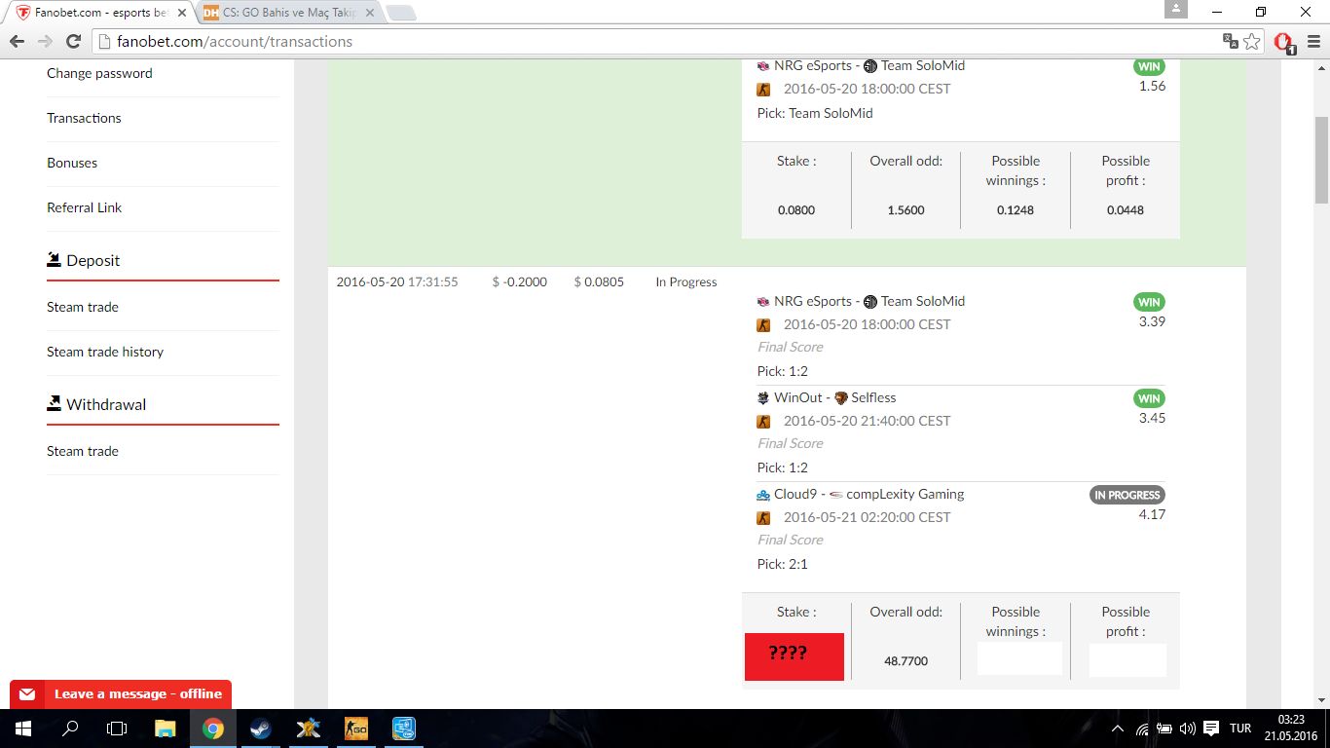Click the envelope icon in message widget
The height and width of the screenshot is (748, 1330).
(x=27, y=694)
